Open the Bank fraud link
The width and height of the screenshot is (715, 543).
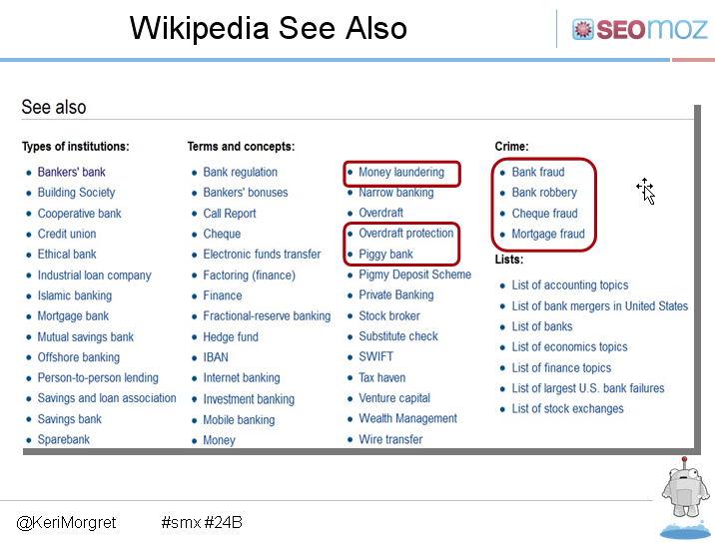point(538,172)
